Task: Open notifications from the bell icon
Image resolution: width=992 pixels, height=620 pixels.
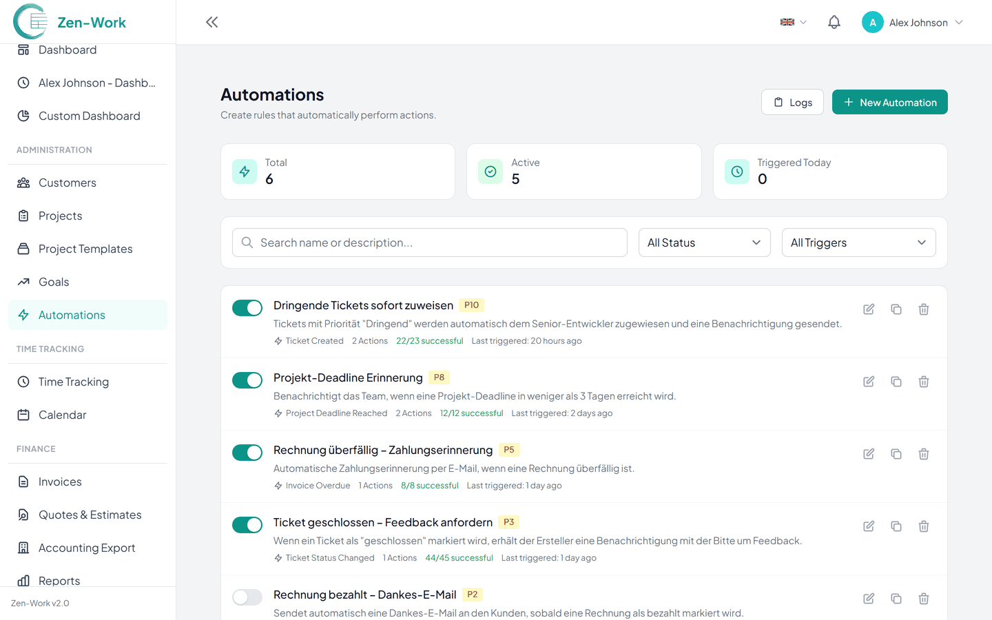Action: (x=834, y=21)
